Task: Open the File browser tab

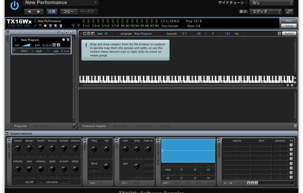Action: 42,126
